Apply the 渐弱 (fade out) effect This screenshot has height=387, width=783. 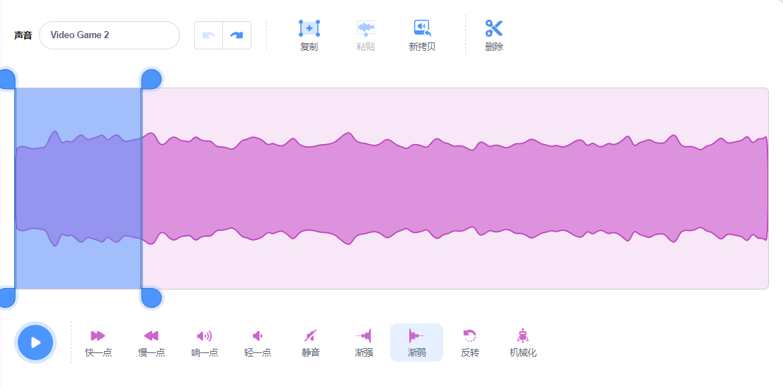[416, 335]
